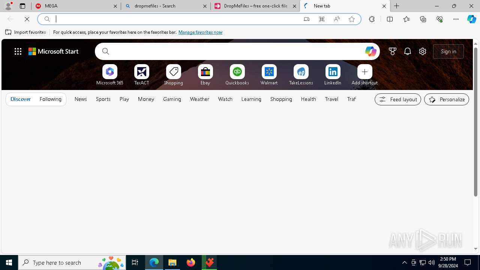The width and height of the screenshot is (480, 270).
Task: Switch to the DropMeFiles tab
Action: pyautogui.click(x=255, y=6)
